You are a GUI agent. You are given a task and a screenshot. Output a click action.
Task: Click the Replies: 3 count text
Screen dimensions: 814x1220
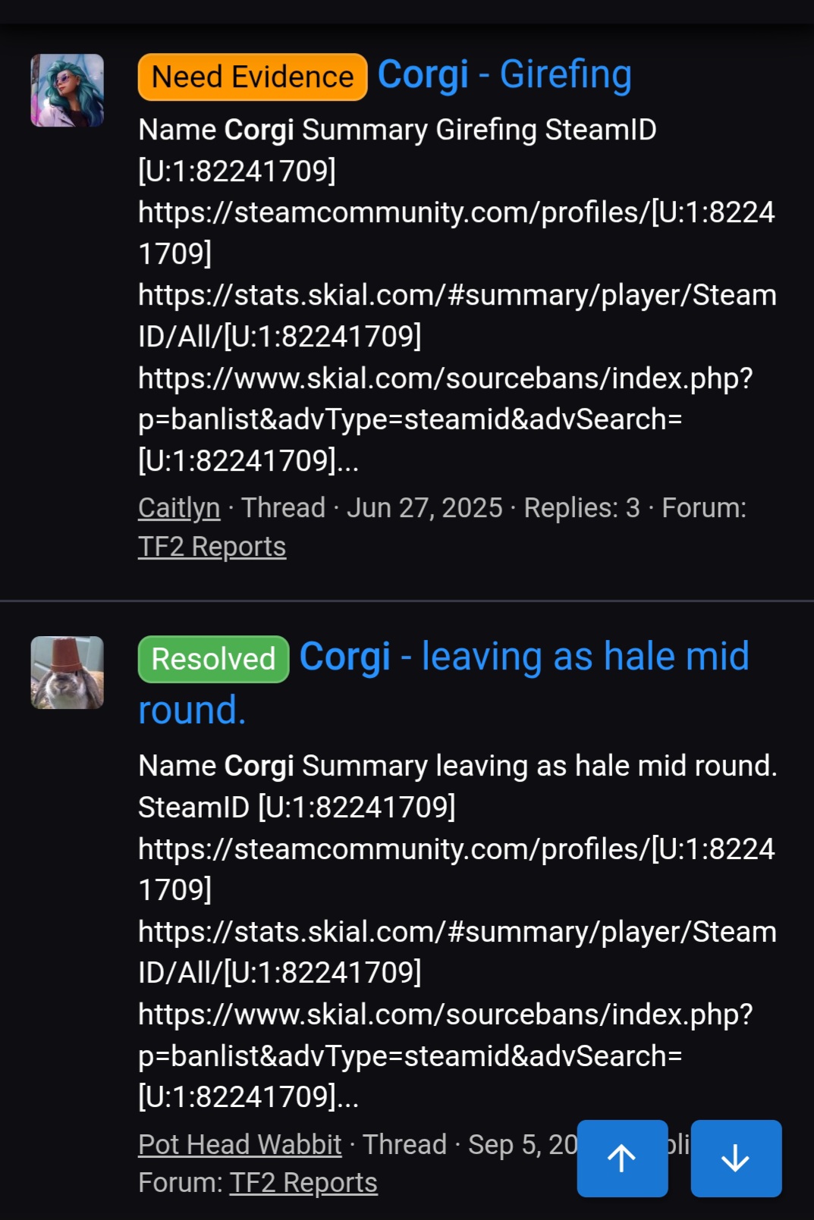[582, 507]
